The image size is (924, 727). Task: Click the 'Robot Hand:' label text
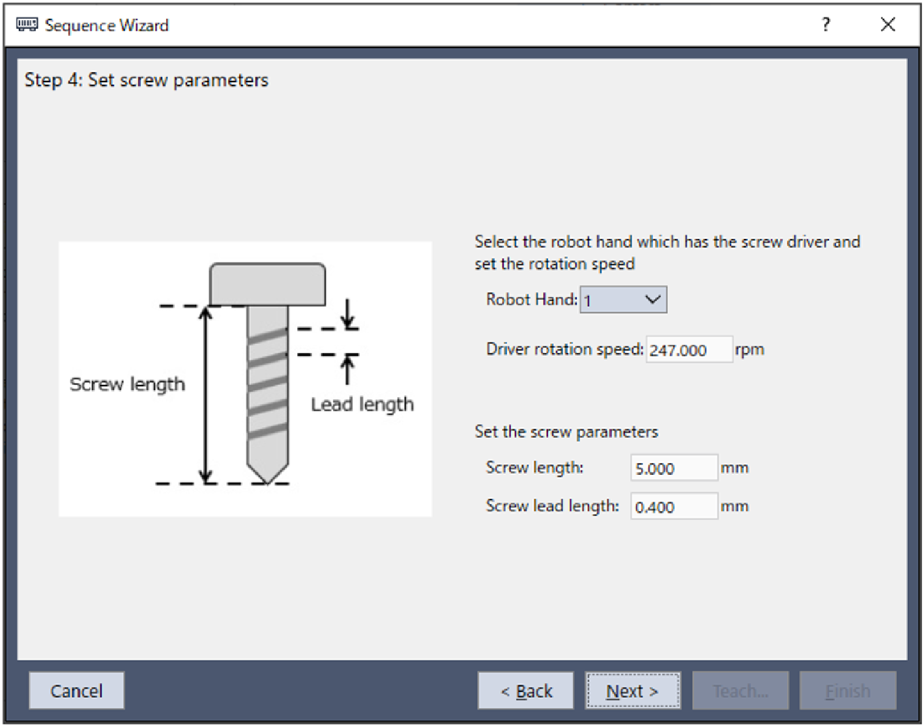[x=531, y=300]
